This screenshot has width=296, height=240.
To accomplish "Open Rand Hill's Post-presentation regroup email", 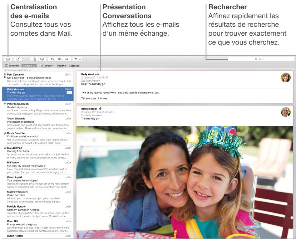I will point(38,226).
